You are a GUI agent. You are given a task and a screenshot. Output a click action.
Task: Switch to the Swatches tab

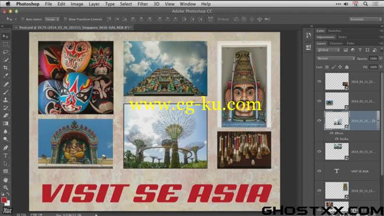coord(335,31)
